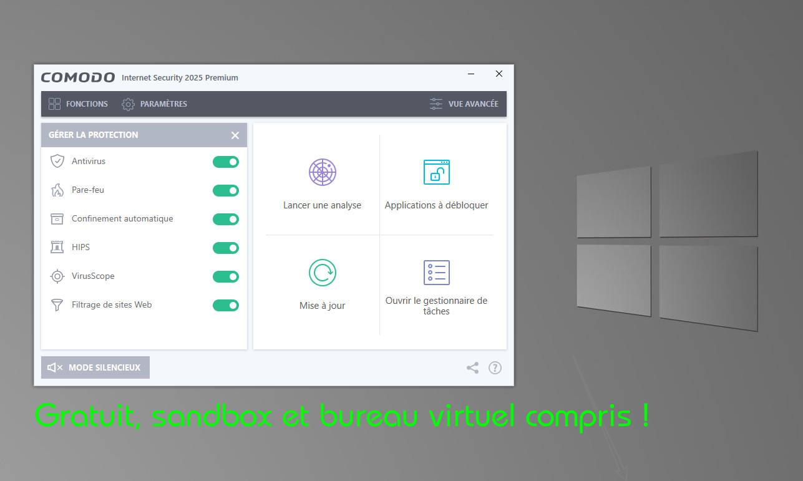The height and width of the screenshot is (481, 803).
Task: Click the Antivirus label text
Action: pos(89,161)
